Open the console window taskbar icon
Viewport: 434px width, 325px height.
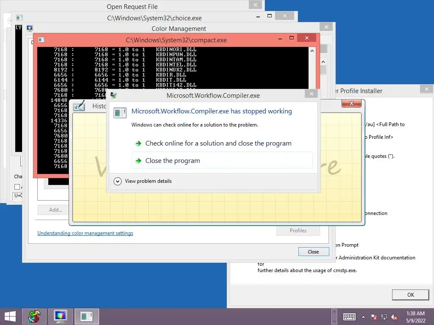click(86, 317)
